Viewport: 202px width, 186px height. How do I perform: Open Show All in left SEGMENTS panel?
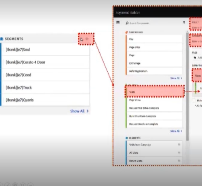click(x=79, y=111)
